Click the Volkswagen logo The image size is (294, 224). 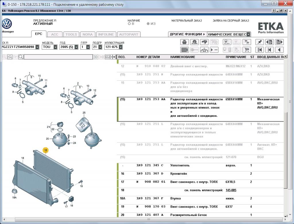[7, 24]
